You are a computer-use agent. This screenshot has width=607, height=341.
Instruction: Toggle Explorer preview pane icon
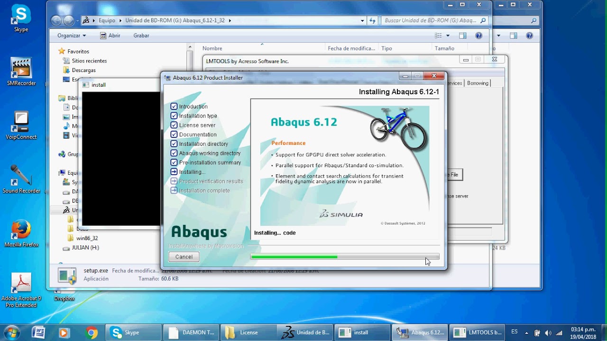(462, 36)
